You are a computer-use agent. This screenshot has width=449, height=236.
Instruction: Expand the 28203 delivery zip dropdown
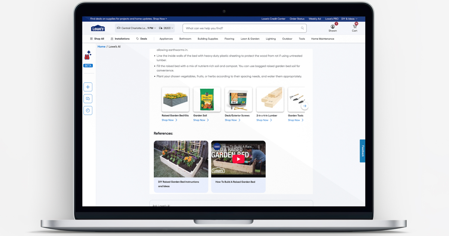coord(166,28)
